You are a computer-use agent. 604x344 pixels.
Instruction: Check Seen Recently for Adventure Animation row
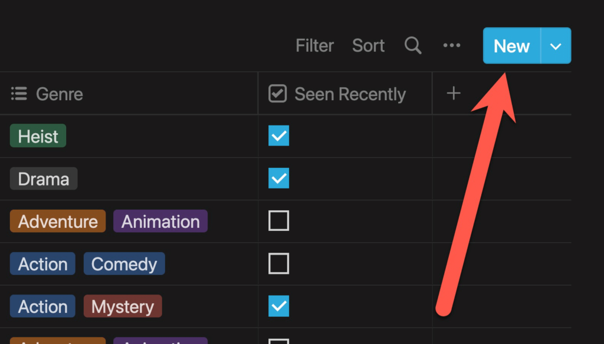(x=278, y=221)
